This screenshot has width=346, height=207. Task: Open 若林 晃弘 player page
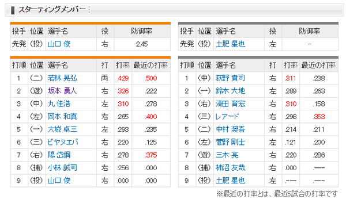click(62, 78)
